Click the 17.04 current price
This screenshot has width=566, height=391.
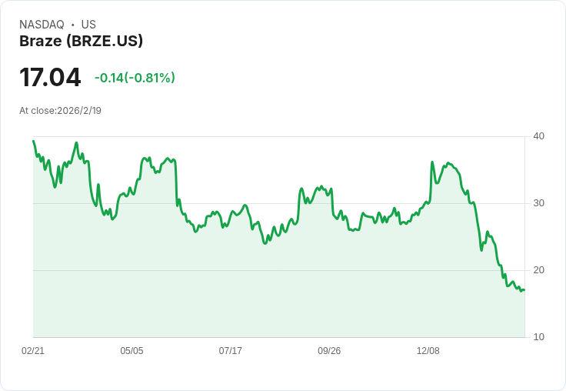click(x=50, y=77)
